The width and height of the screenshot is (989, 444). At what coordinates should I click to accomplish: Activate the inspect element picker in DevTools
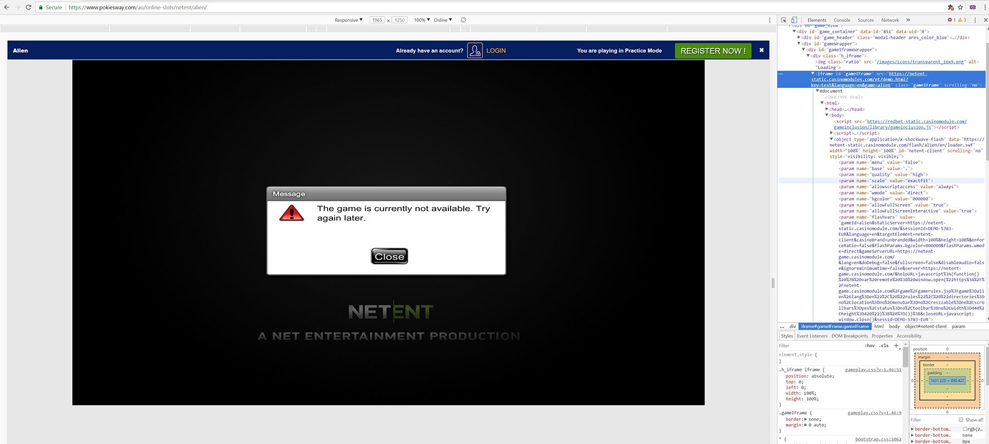click(784, 20)
